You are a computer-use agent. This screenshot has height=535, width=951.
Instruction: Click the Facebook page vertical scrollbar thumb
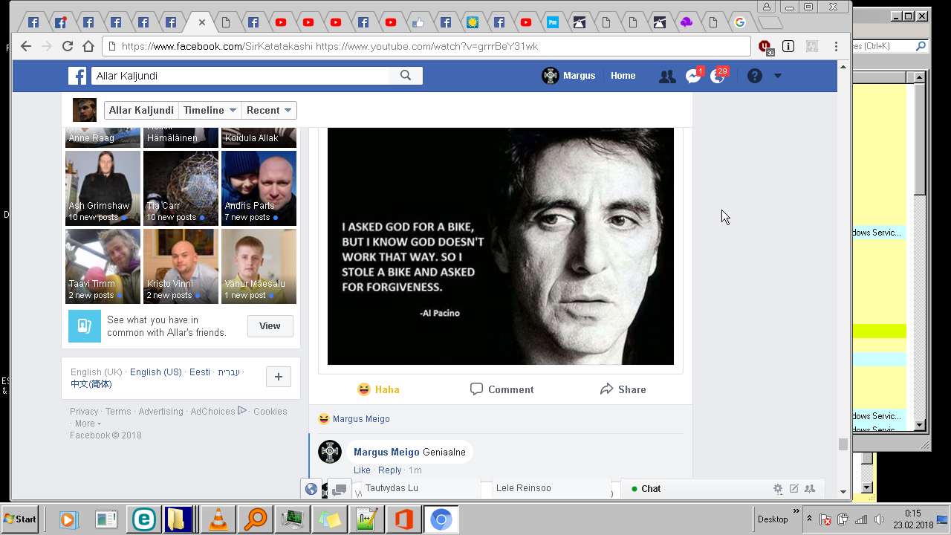843,444
